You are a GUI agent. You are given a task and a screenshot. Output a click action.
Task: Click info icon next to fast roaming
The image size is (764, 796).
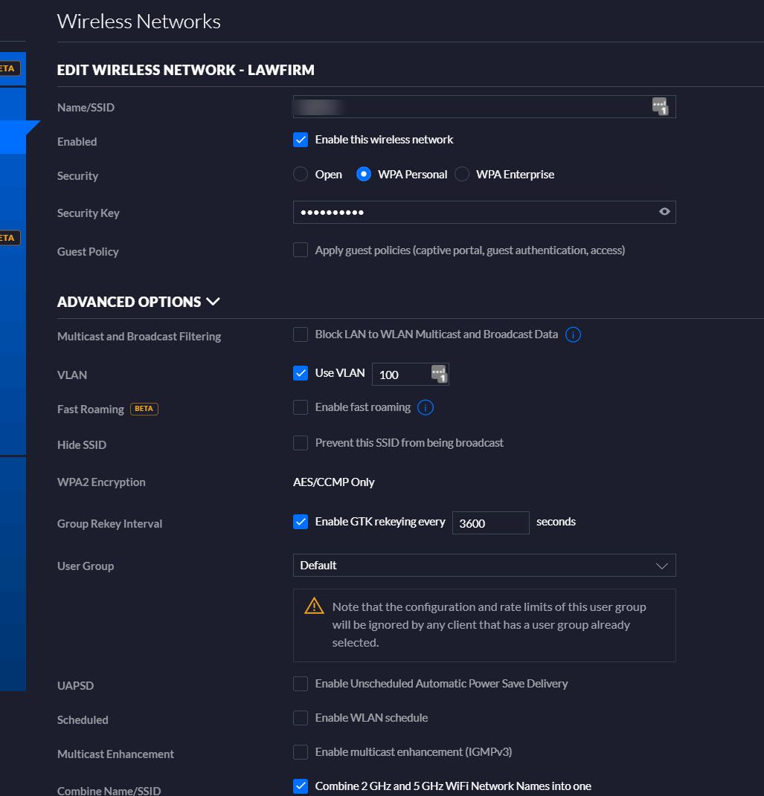click(426, 407)
